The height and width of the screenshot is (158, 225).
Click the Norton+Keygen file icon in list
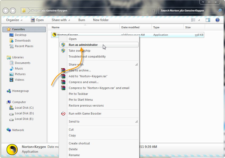pyautogui.click(x=54, y=35)
